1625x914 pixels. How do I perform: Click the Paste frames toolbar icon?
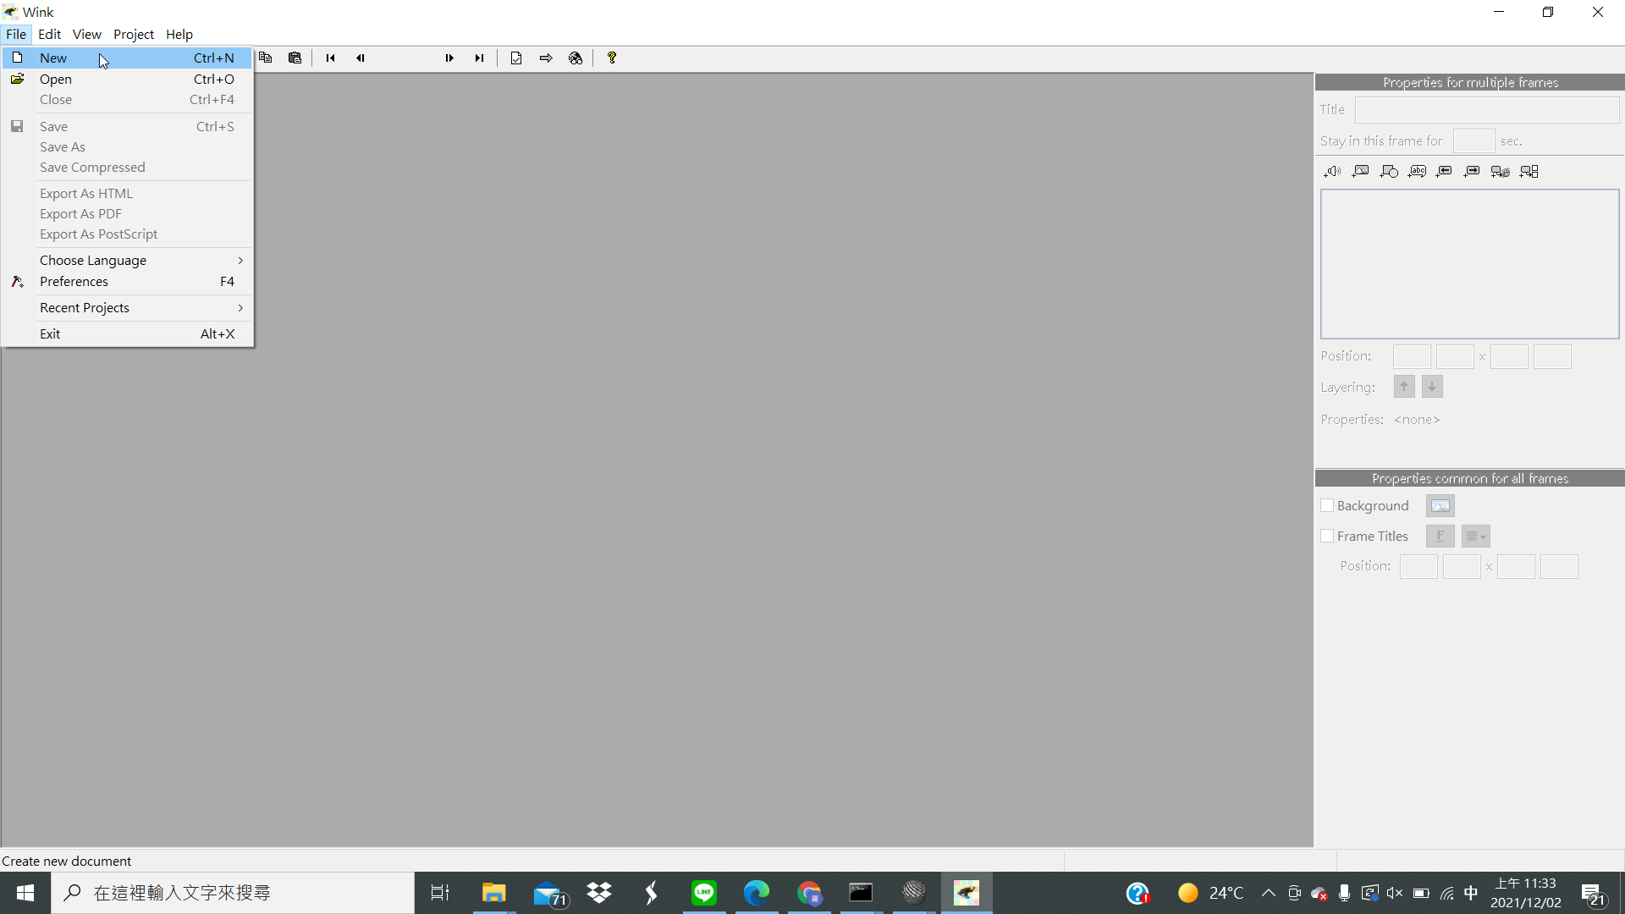click(295, 58)
